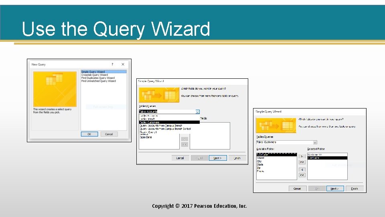Click the help question mark in New Query dialog

(x=112, y=64)
